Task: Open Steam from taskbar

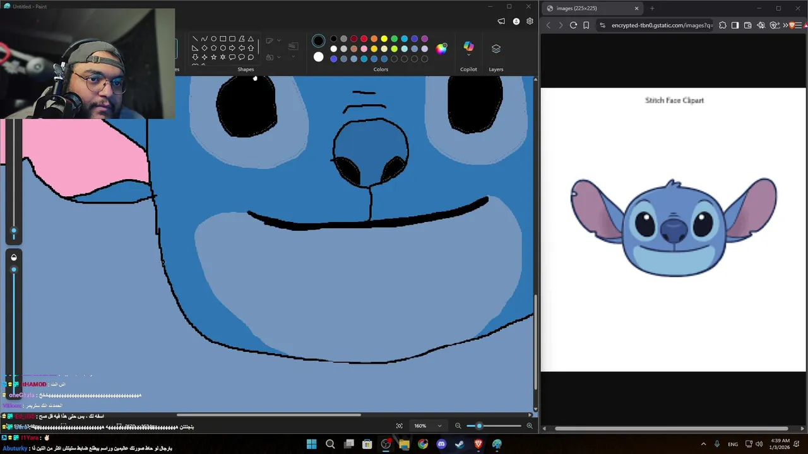Action: point(460,445)
